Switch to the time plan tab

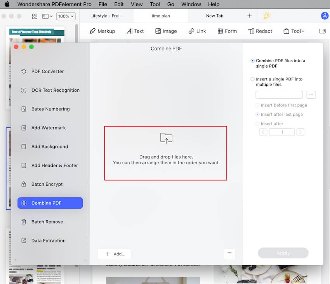click(x=161, y=16)
